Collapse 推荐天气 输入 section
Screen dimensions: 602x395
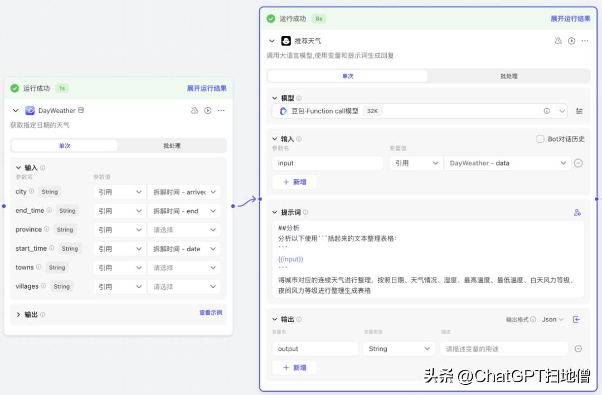point(274,139)
